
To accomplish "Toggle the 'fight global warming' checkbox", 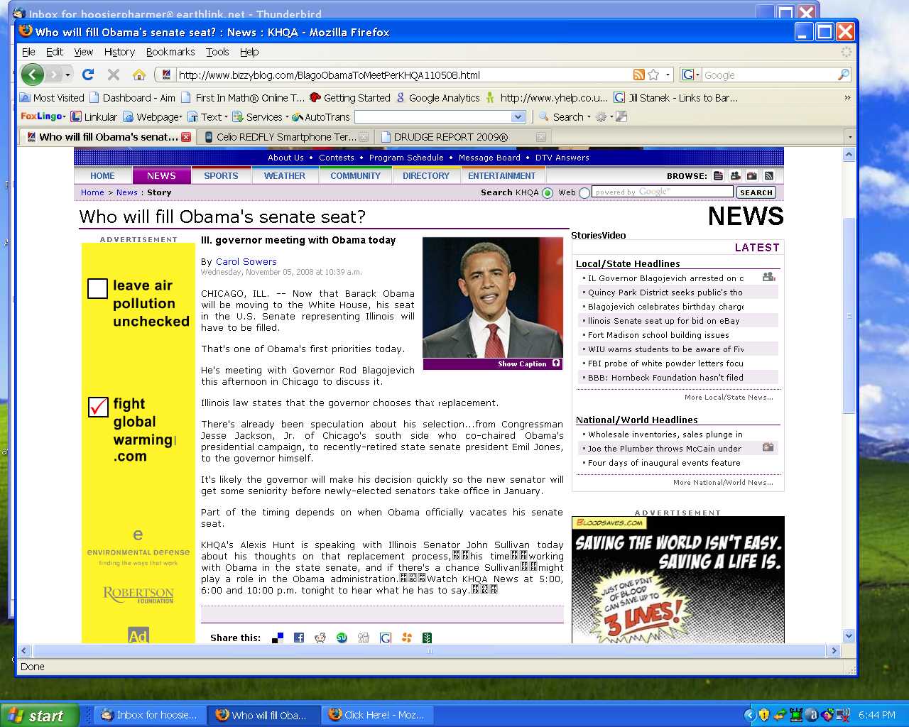I will click(97, 407).
